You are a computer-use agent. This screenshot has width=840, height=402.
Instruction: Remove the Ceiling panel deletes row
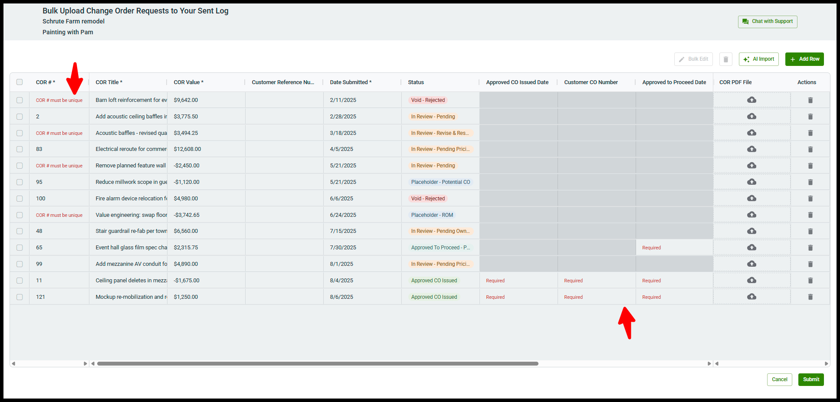pyautogui.click(x=810, y=281)
